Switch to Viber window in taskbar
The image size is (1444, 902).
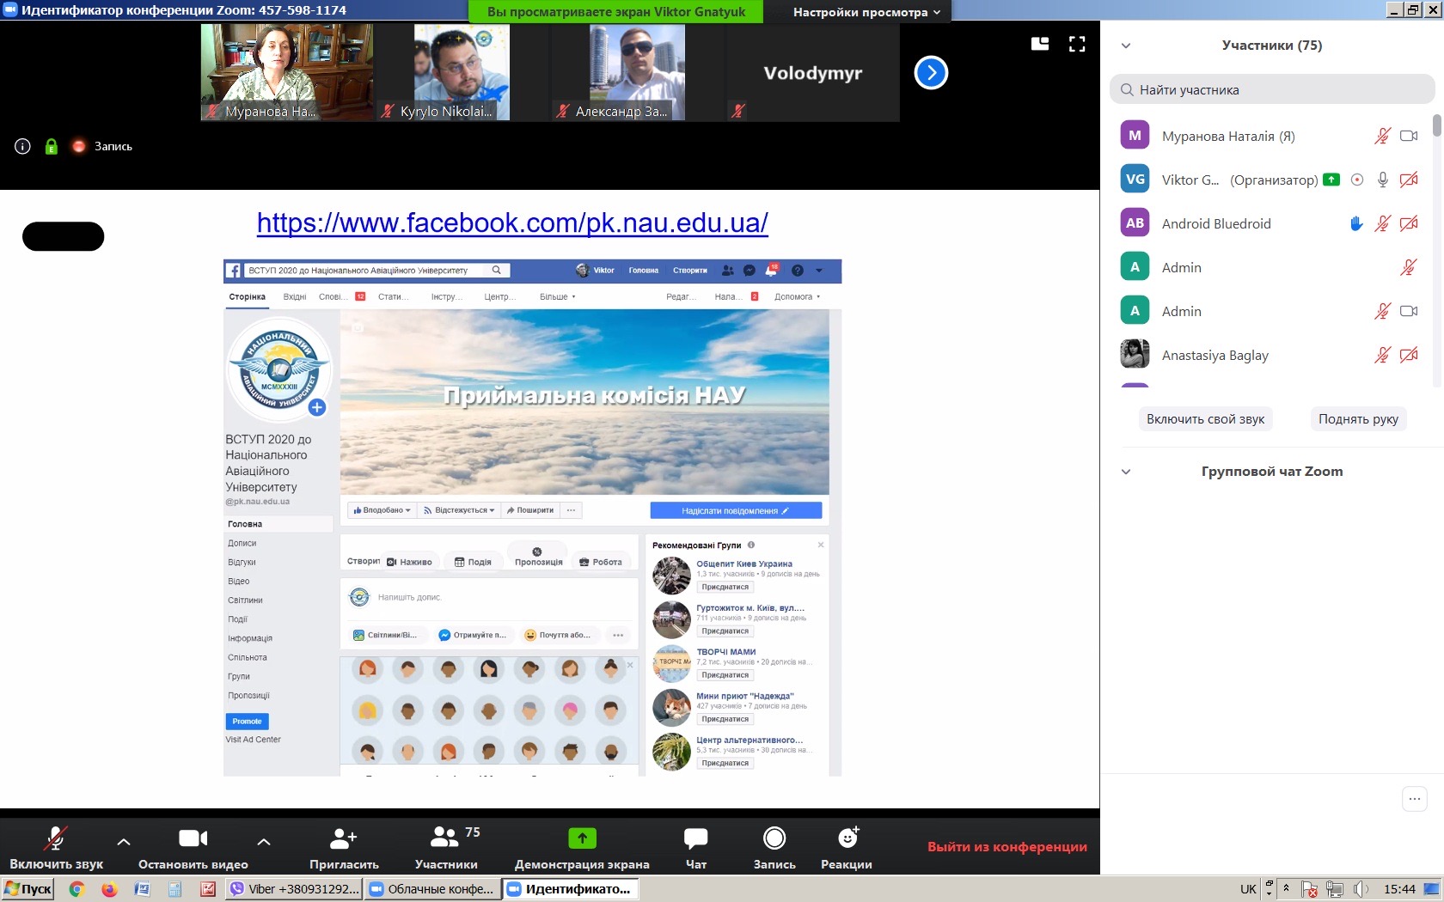point(295,889)
